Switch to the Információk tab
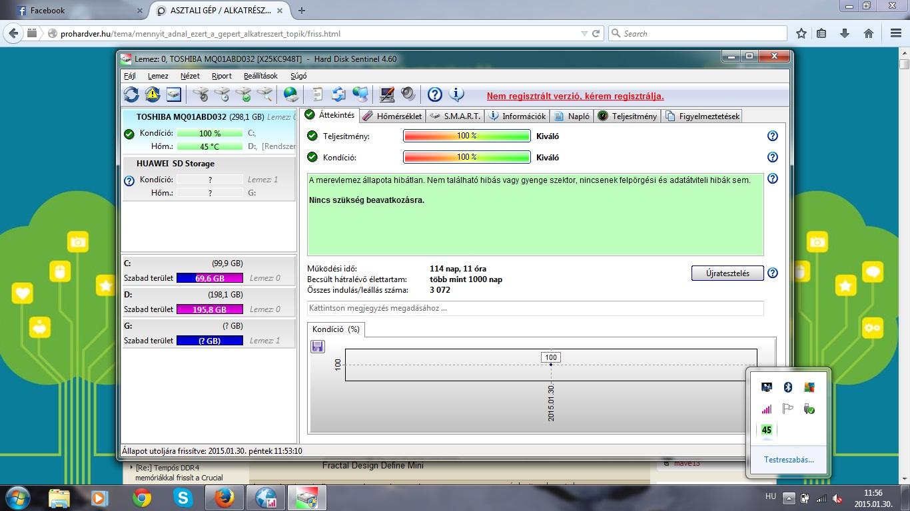Viewport: 910px width, 511px height. pyautogui.click(x=517, y=116)
